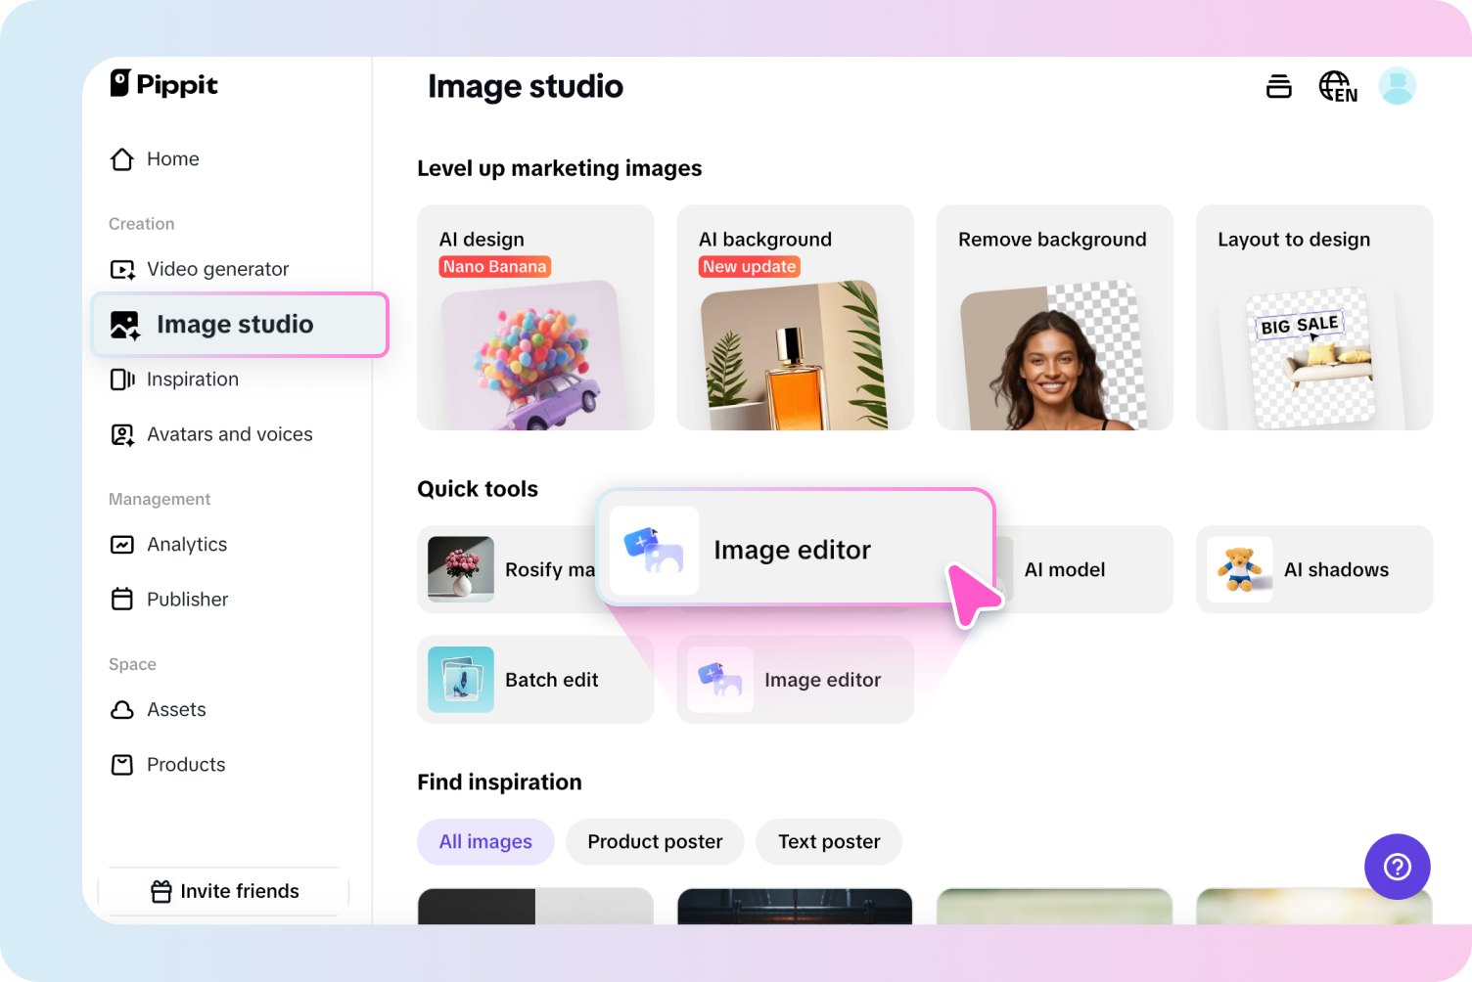Open the EN language globe selector

[1338, 86]
